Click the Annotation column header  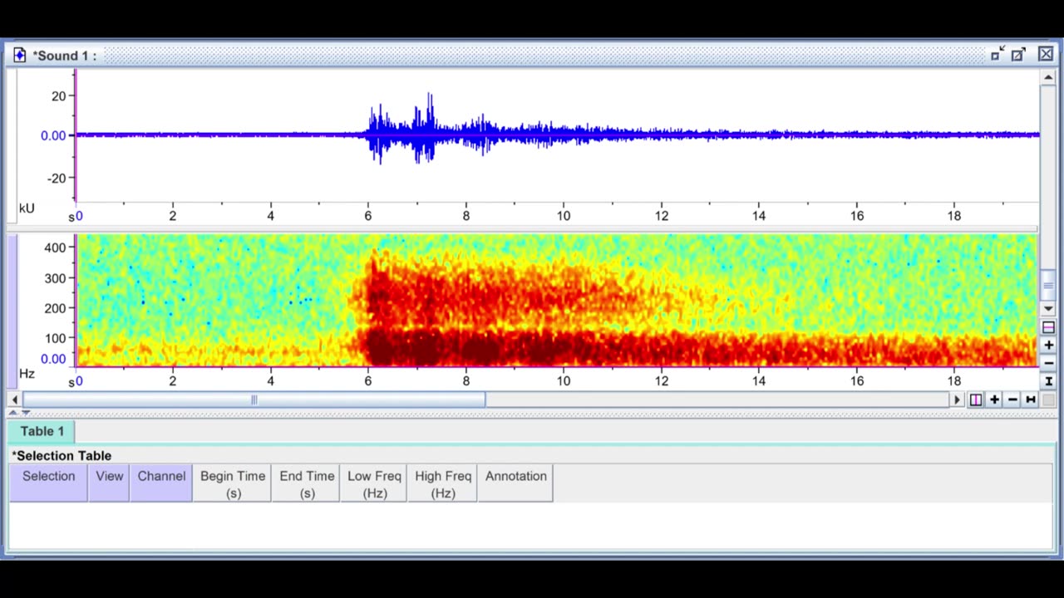click(x=516, y=483)
